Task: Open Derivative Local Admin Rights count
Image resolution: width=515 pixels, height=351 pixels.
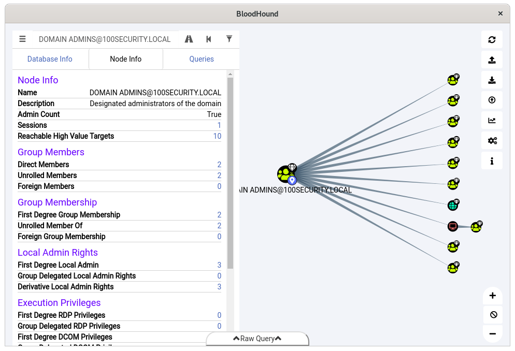Action: click(219, 287)
